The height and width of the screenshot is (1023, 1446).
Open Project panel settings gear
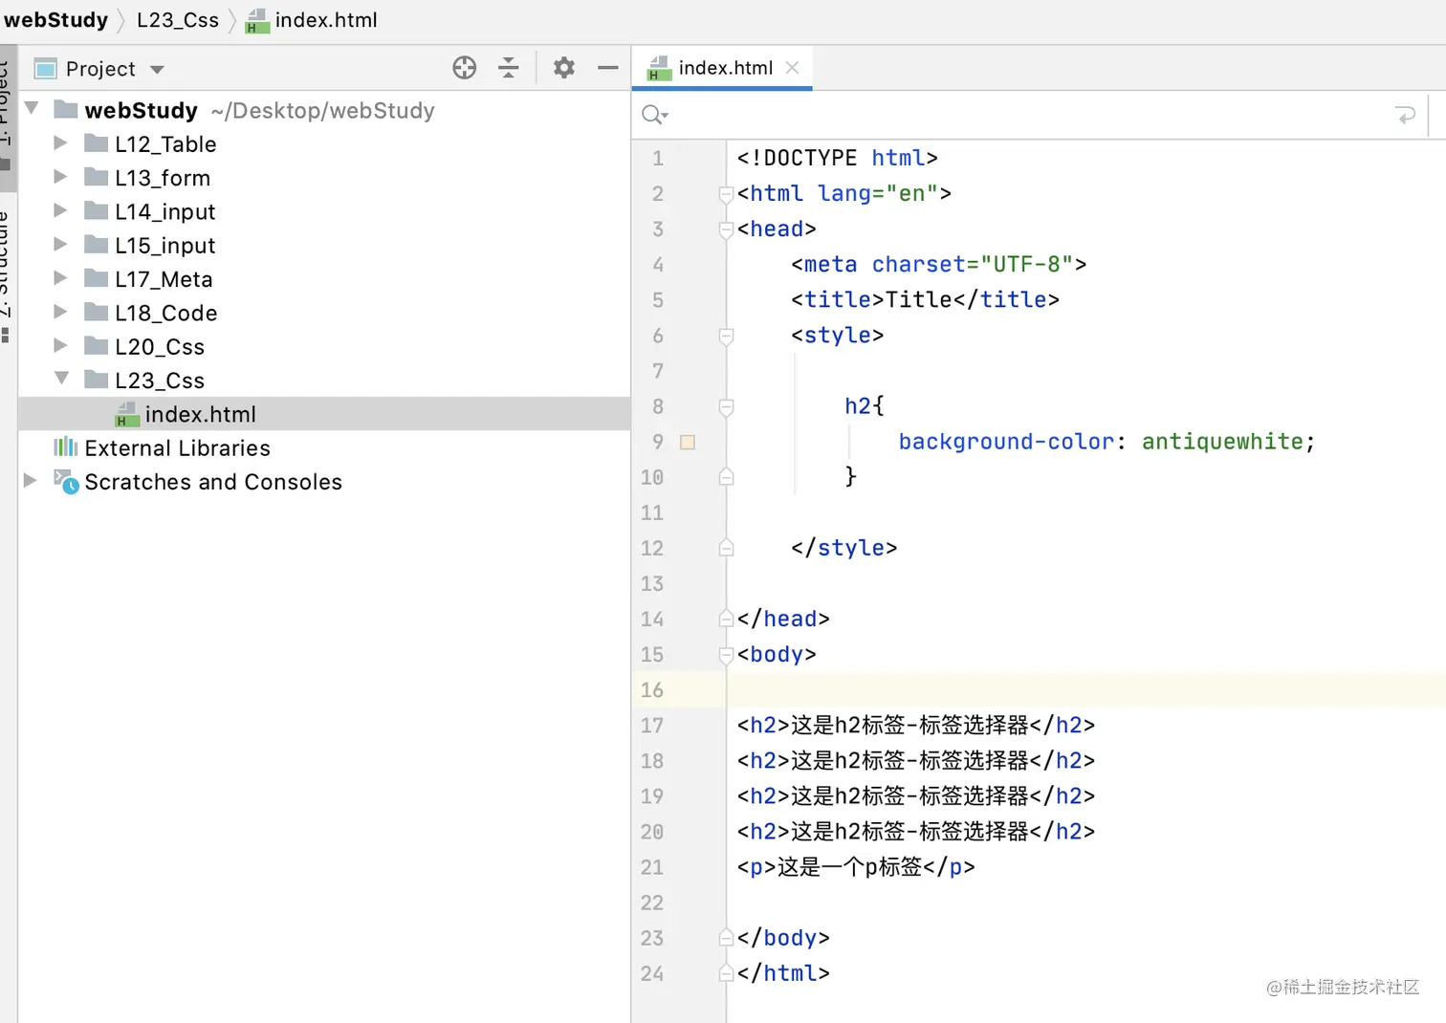(564, 68)
